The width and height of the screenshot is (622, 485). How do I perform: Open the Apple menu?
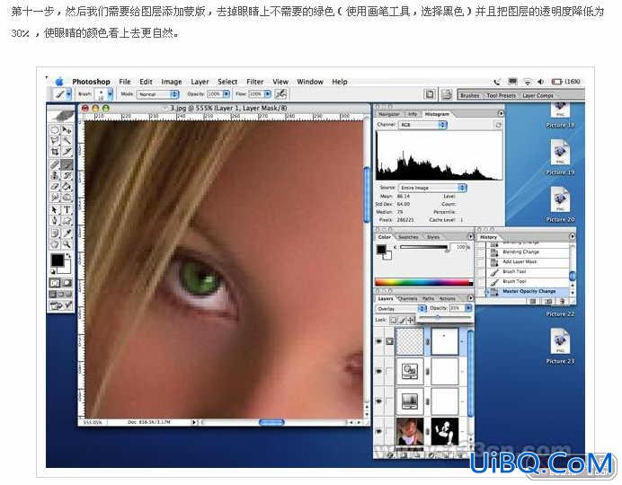(x=59, y=82)
